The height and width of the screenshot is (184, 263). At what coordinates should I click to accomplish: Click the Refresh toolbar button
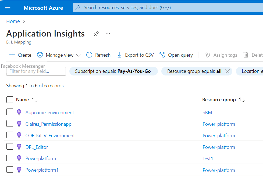point(98,55)
